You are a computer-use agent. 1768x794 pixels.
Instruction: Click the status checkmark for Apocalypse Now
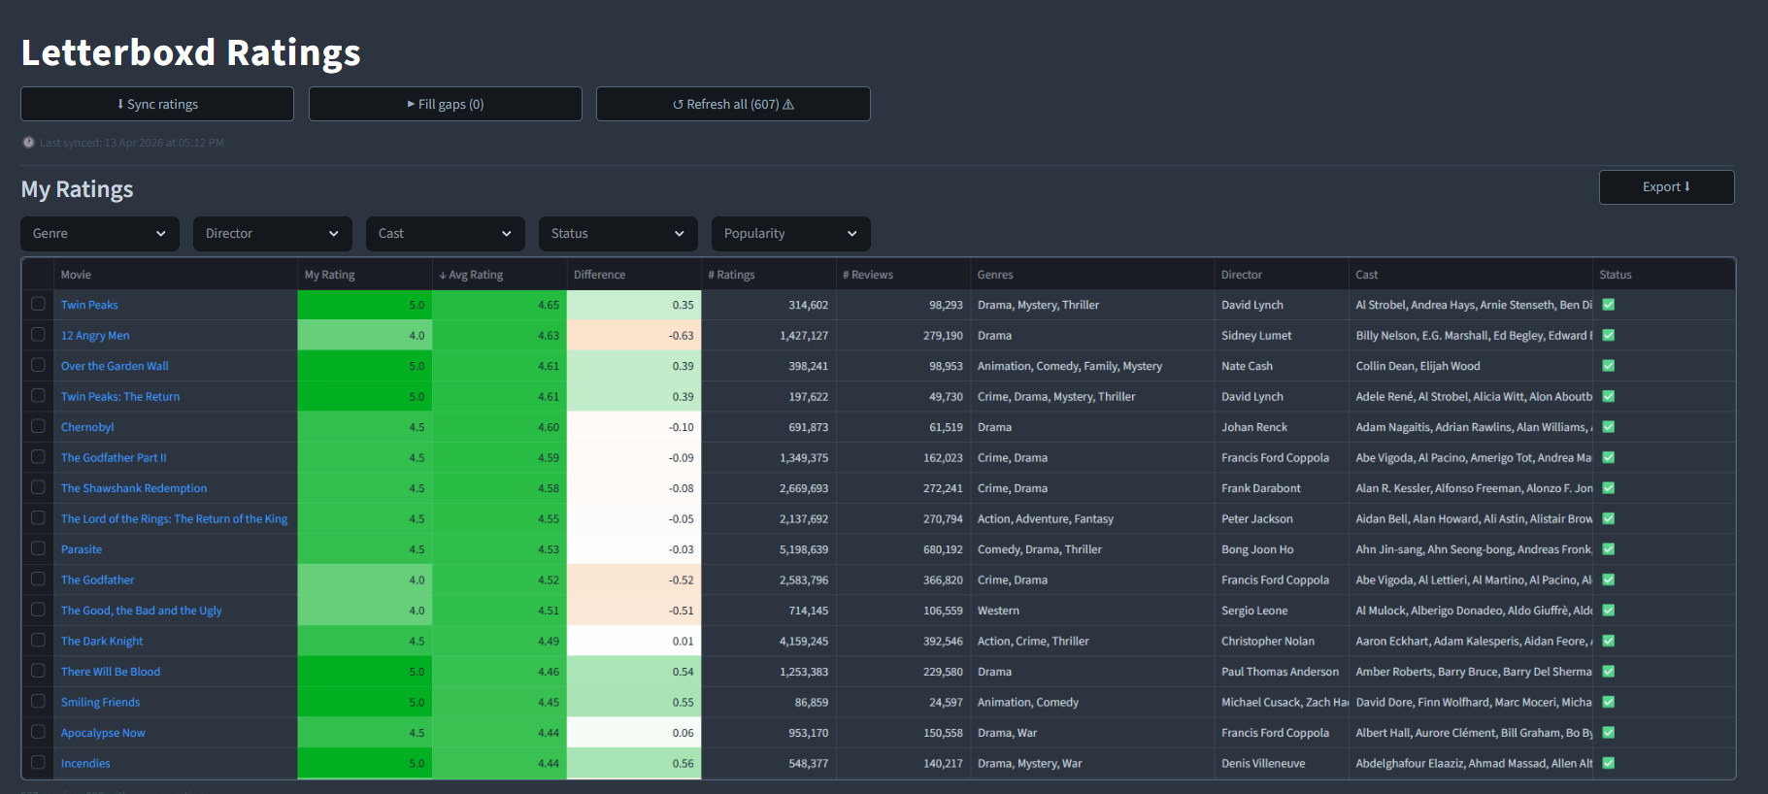[x=1608, y=733]
